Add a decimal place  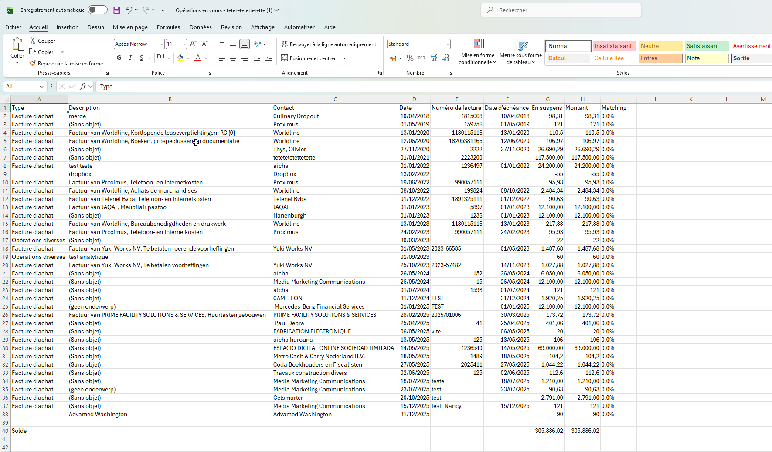(x=434, y=58)
